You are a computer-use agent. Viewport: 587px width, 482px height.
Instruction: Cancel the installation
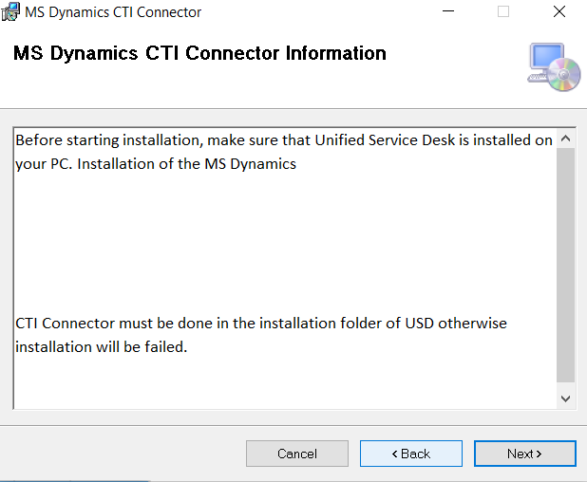click(296, 454)
